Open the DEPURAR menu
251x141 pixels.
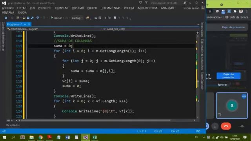pos(78,8)
